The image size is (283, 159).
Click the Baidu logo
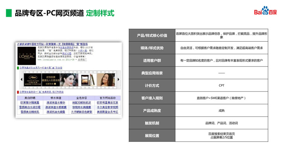point(265,11)
